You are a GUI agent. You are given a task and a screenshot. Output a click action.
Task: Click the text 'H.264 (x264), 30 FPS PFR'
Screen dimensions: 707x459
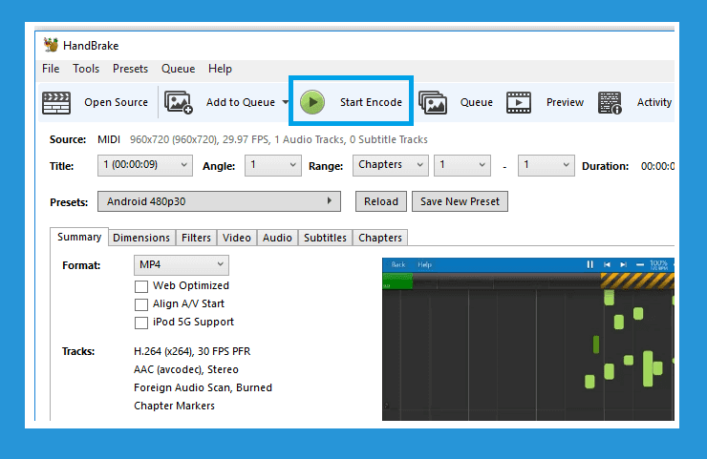[x=192, y=351]
